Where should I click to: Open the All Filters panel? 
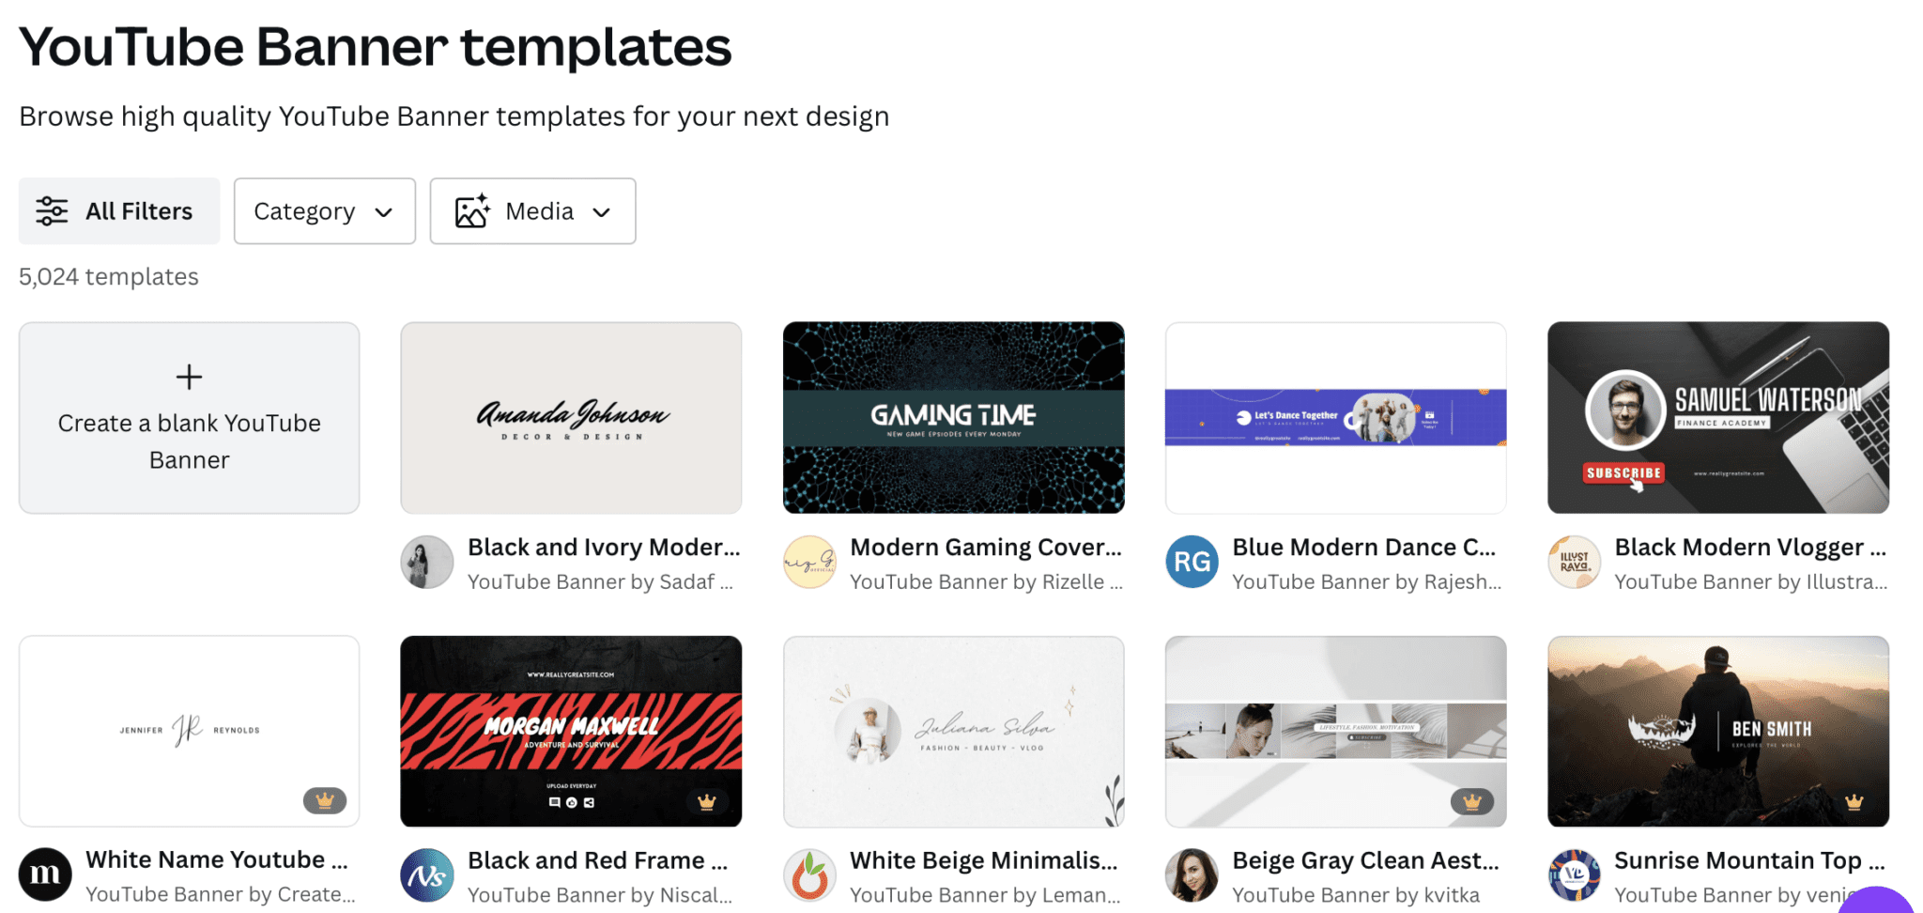pos(119,211)
